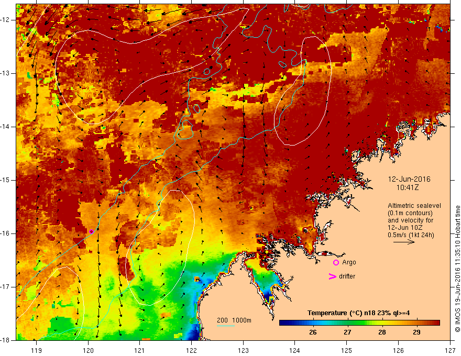This screenshot has height=356, width=461.
Task: Click the latitude axis label '-18'
Action: tap(5, 340)
